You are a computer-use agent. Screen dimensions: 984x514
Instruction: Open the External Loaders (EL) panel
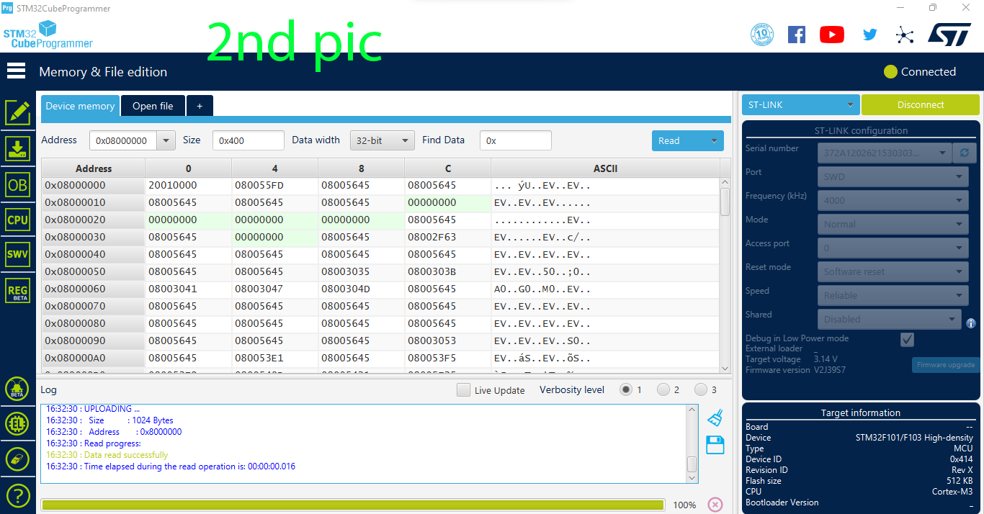click(18, 423)
